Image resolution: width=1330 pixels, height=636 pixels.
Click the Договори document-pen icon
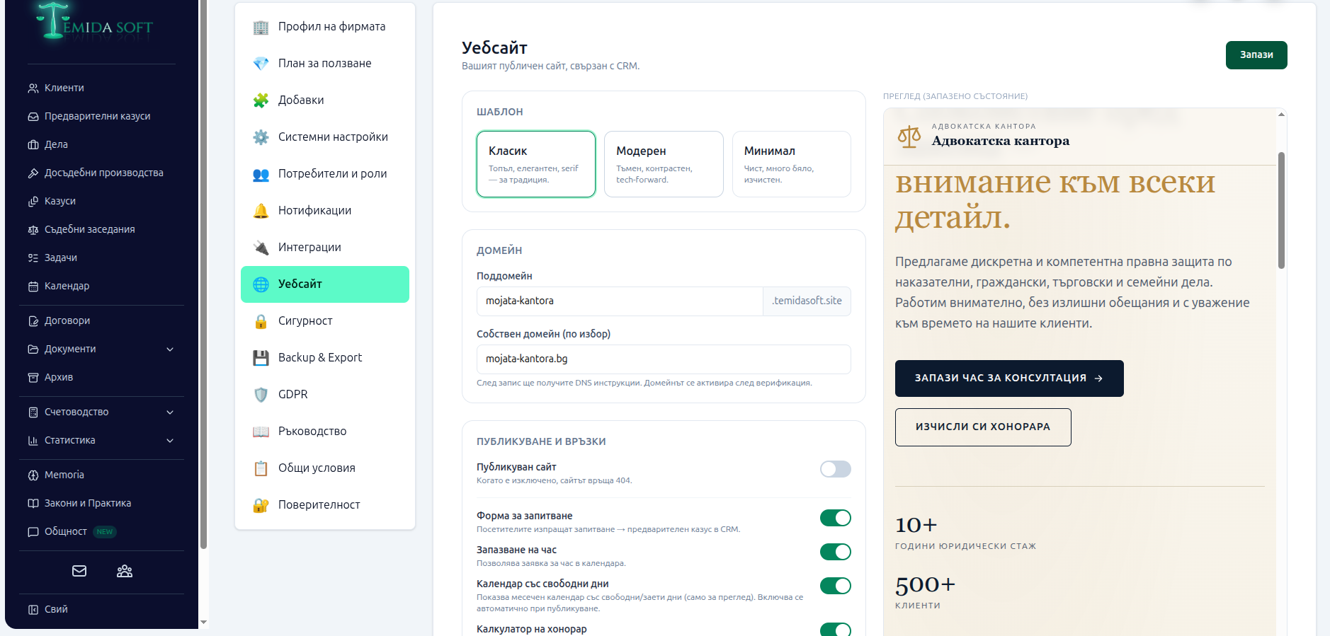coord(33,321)
